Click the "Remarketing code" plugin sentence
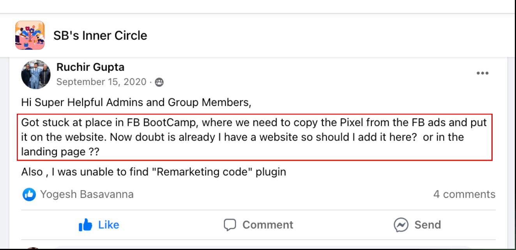This screenshot has width=516, height=250. tap(154, 172)
